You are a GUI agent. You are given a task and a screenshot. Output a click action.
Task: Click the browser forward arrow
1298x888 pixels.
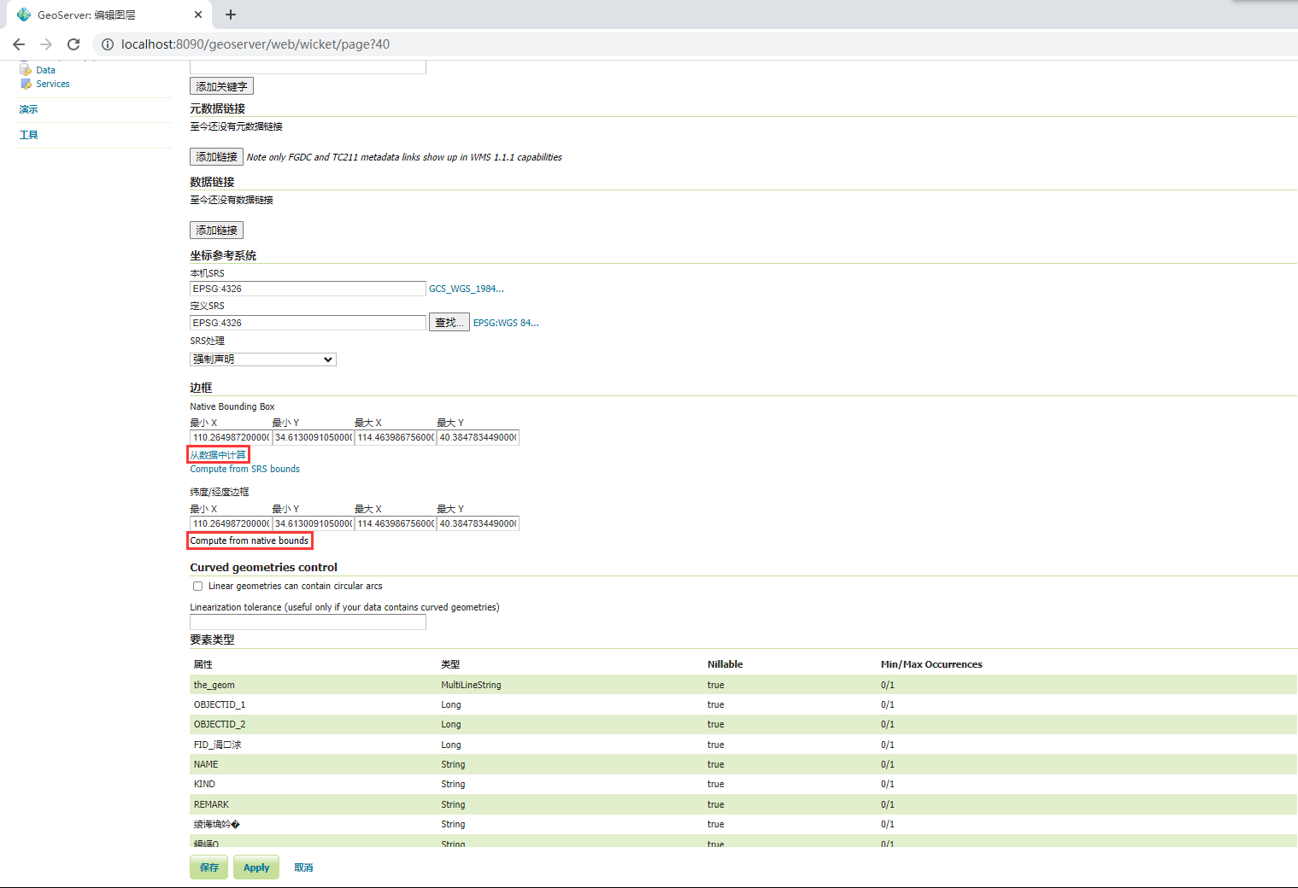pos(46,44)
